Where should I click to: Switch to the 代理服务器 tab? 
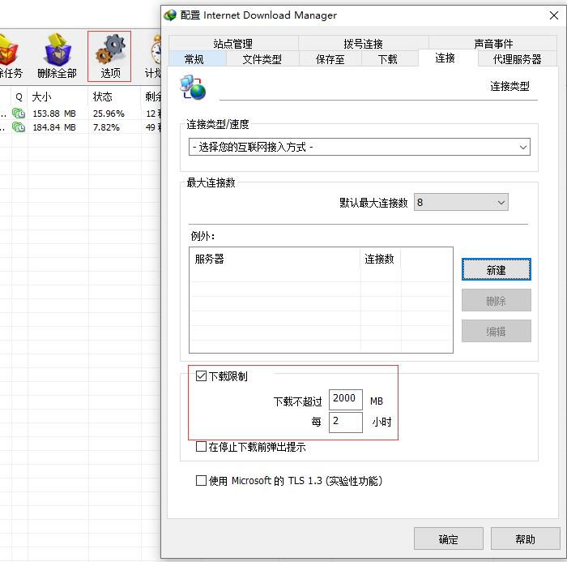pyautogui.click(x=517, y=59)
